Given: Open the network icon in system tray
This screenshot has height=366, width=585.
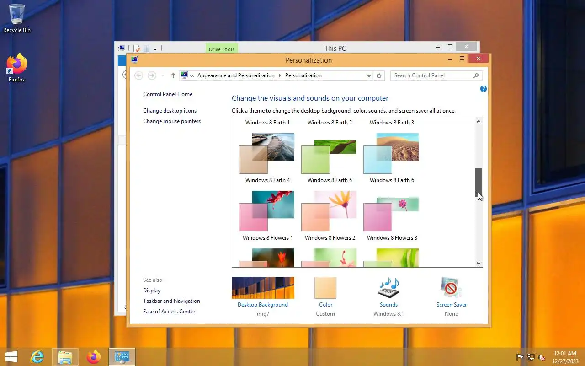Looking at the screenshot, I should [x=531, y=357].
